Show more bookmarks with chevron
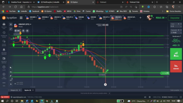183x103 pixels. (x=163, y=11)
